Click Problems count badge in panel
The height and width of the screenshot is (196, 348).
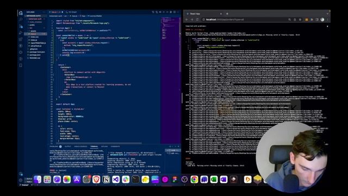(60, 146)
